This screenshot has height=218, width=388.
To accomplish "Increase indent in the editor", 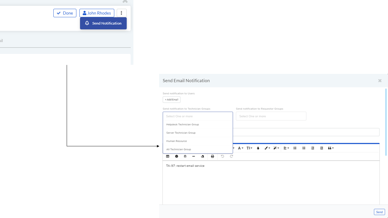I will pos(322,148).
